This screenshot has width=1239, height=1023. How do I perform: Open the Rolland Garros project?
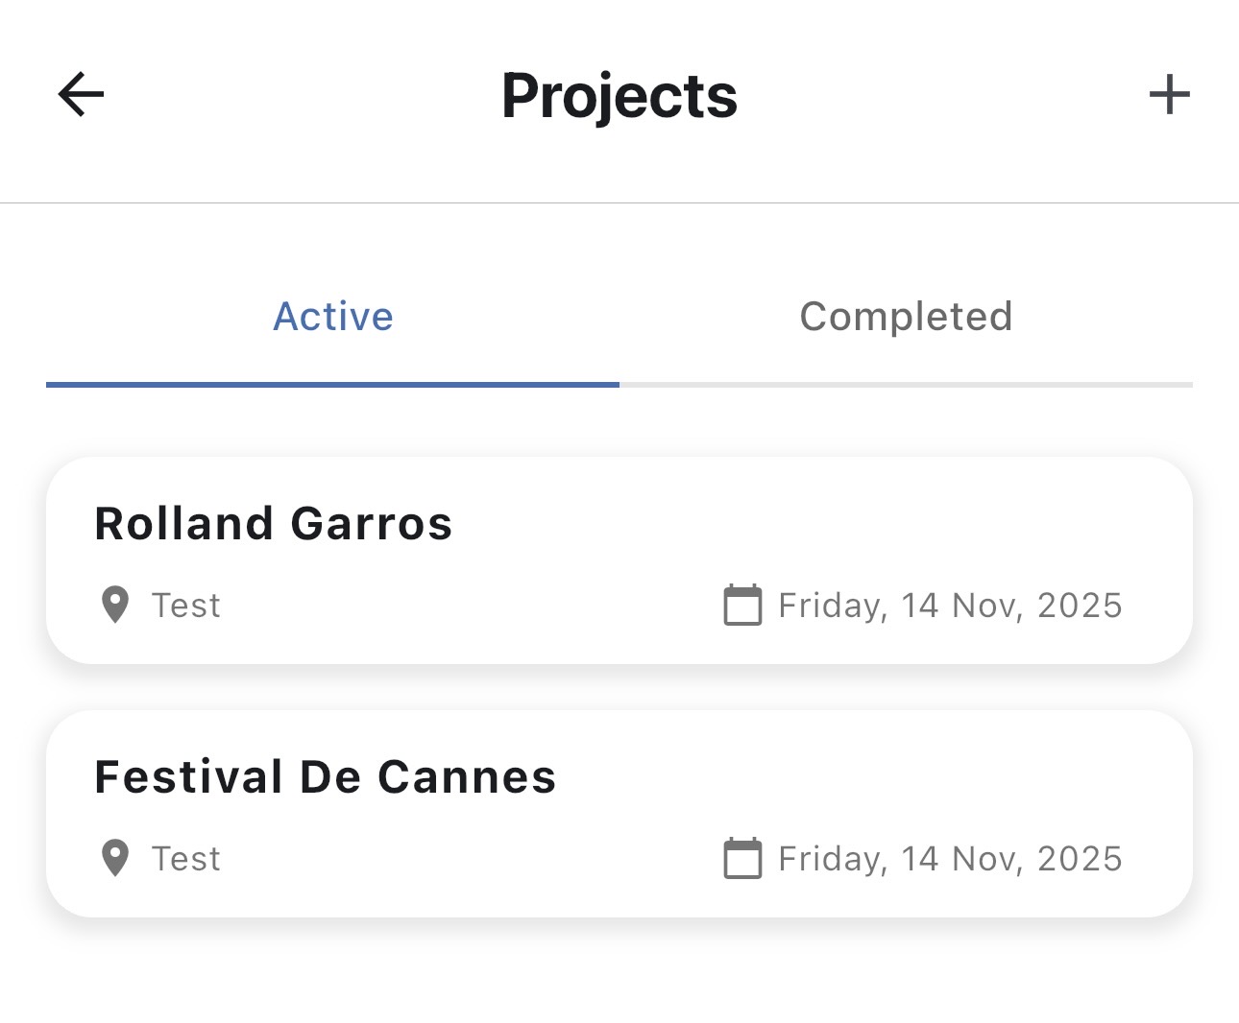(x=619, y=559)
